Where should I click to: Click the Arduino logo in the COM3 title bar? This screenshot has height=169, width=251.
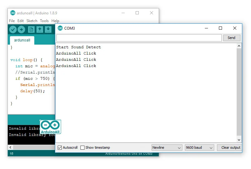tap(60, 28)
